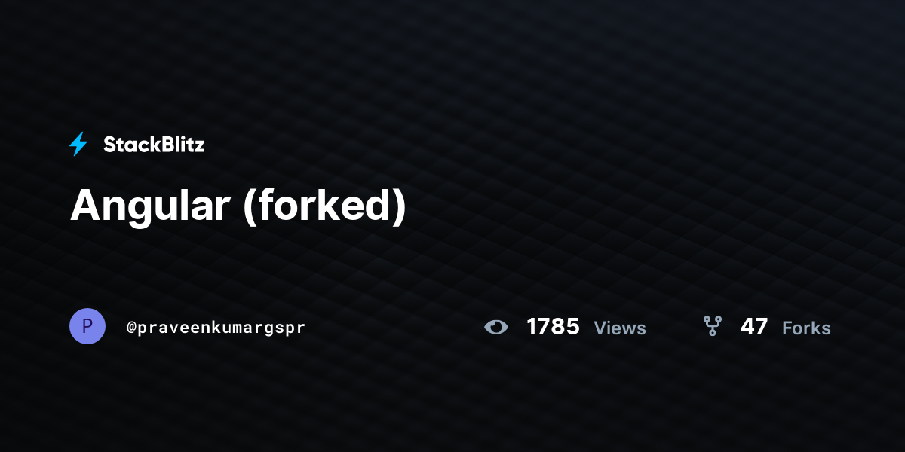Viewport: 905px width, 452px height.
Task: Click the text Forks after 47
Action: point(806,328)
